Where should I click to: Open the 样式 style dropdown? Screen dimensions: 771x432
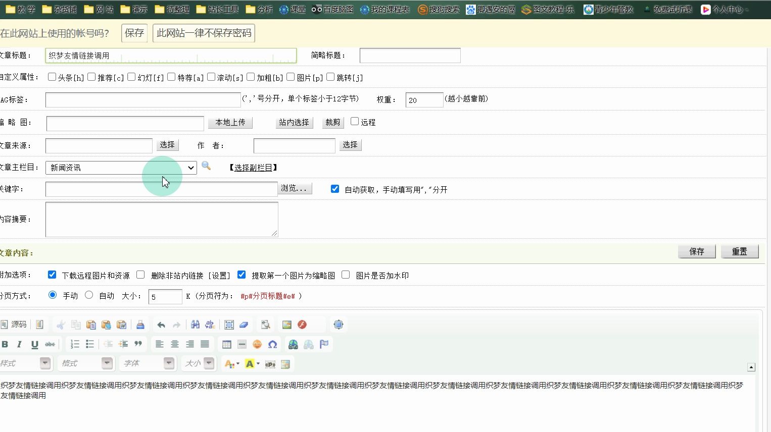tap(25, 363)
